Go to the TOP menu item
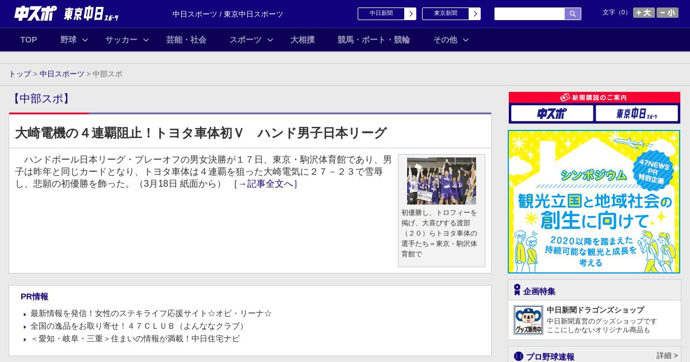Screen dimensions: 690x362 (x=29, y=40)
